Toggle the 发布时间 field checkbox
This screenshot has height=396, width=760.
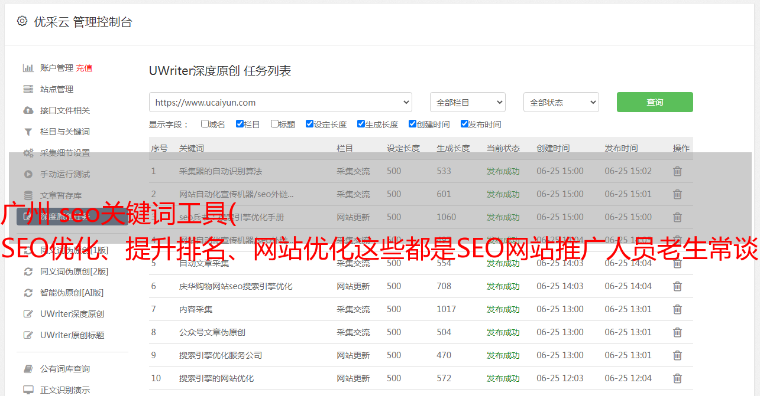464,124
